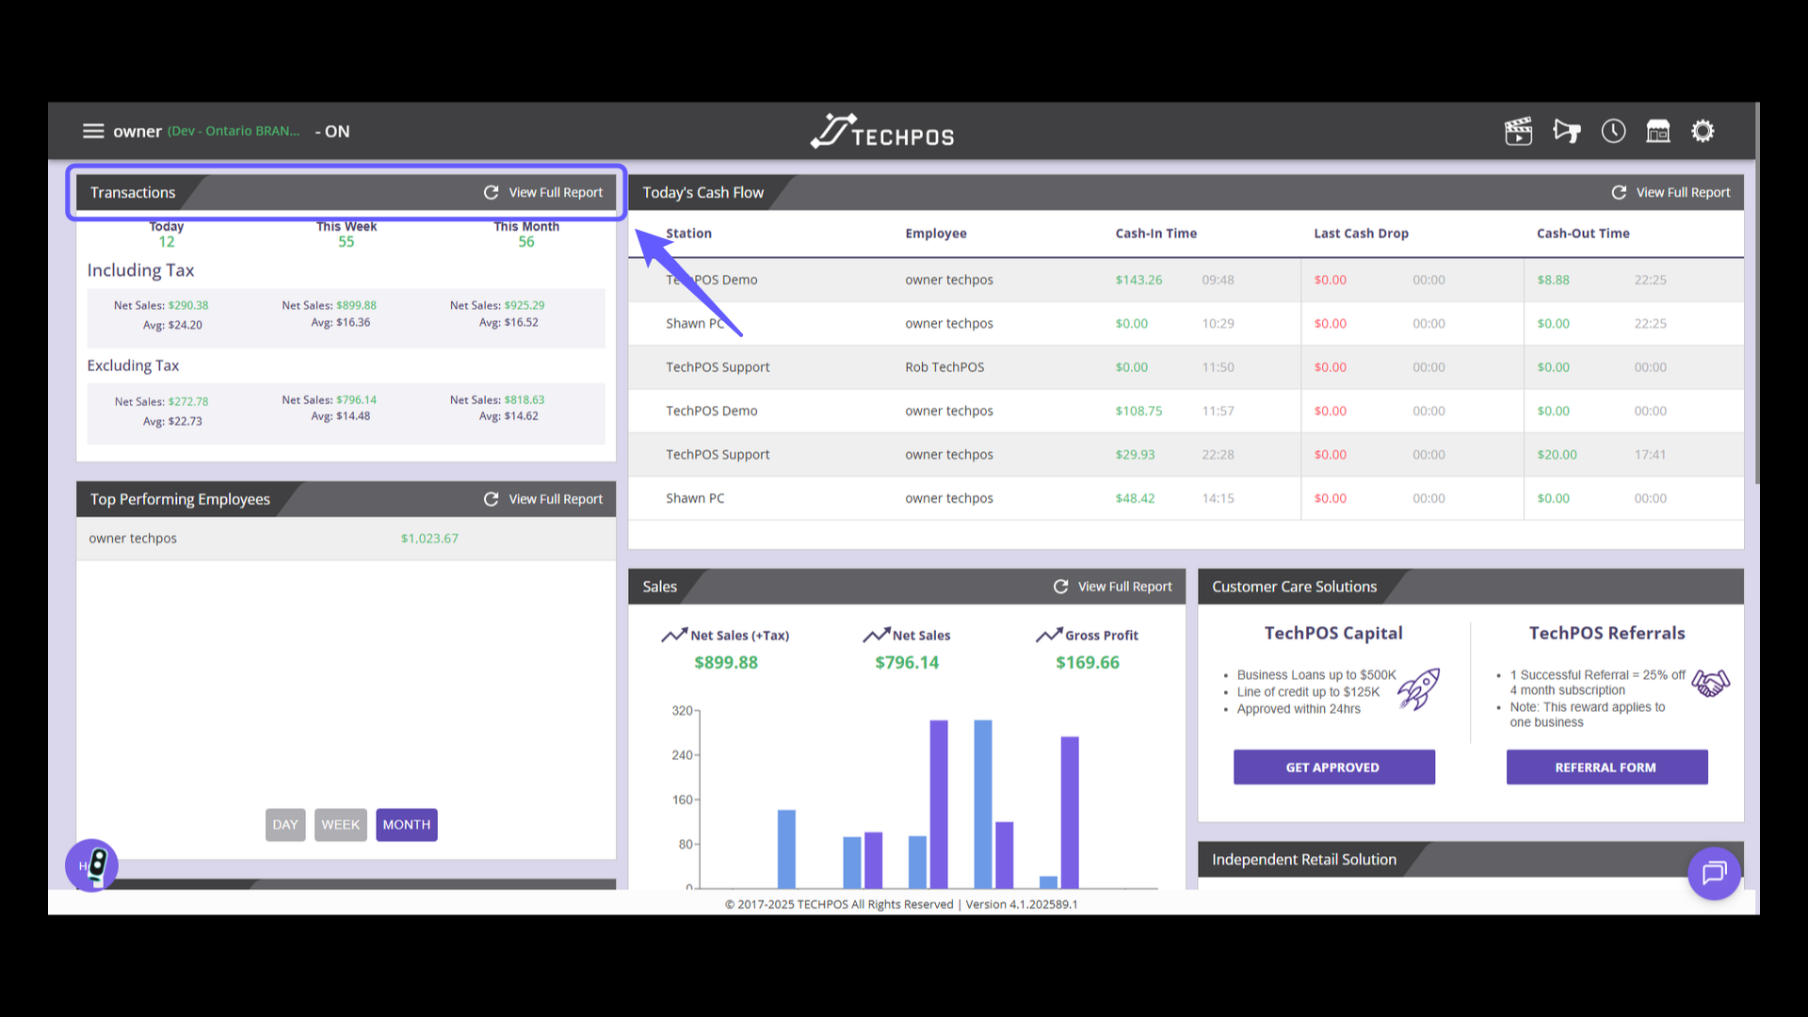Image resolution: width=1808 pixels, height=1017 pixels.
Task: Select the MONTH filter
Action: pyautogui.click(x=407, y=825)
